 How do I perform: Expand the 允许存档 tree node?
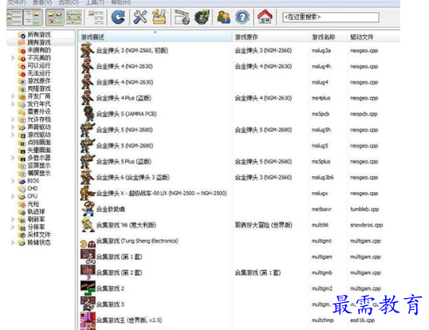pyautogui.click(x=13, y=120)
